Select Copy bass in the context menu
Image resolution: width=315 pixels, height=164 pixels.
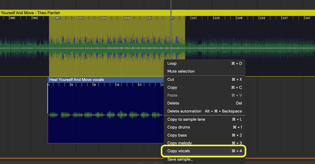click(177, 135)
